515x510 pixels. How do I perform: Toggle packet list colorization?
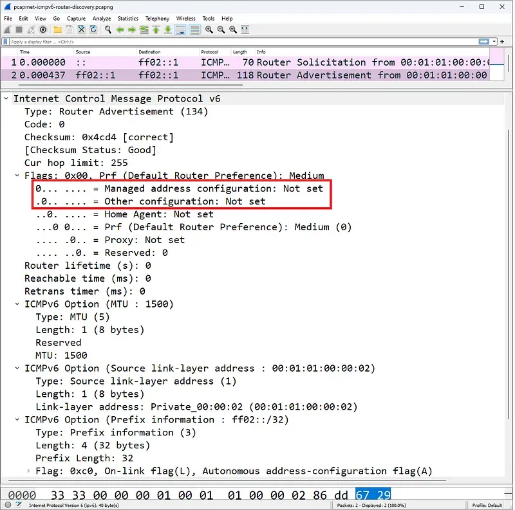195,30
